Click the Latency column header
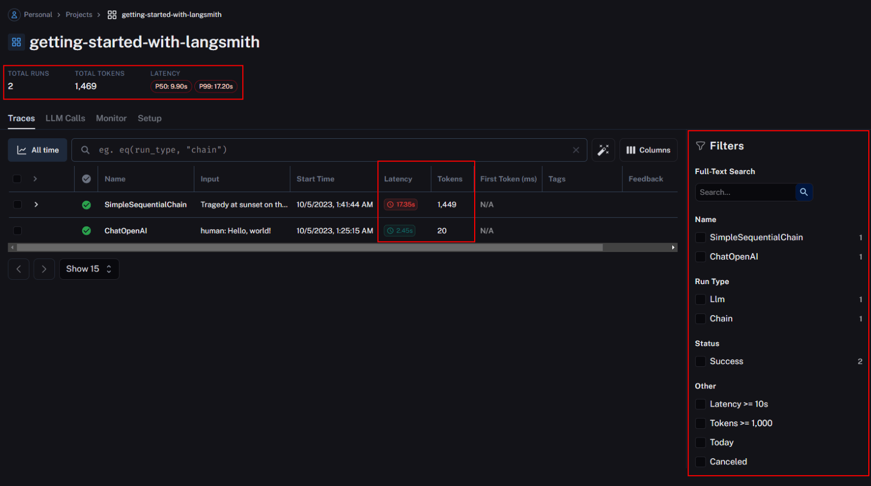This screenshot has width=871, height=486. coord(398,179)
